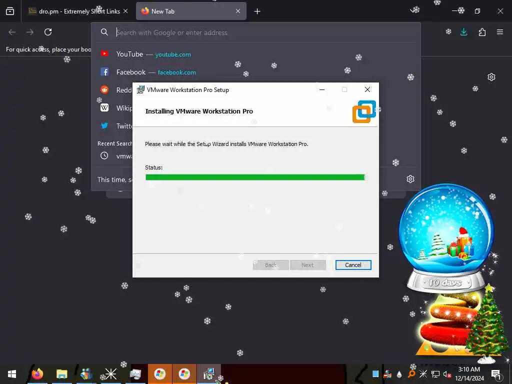The image size is (512, 384).
Task: Click the browser forward arrow
Action: 29,32
